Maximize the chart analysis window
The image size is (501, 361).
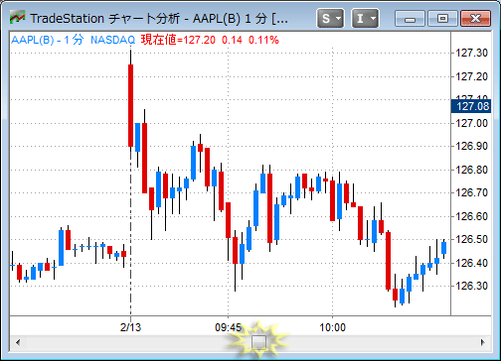click(x=442, y=19)
